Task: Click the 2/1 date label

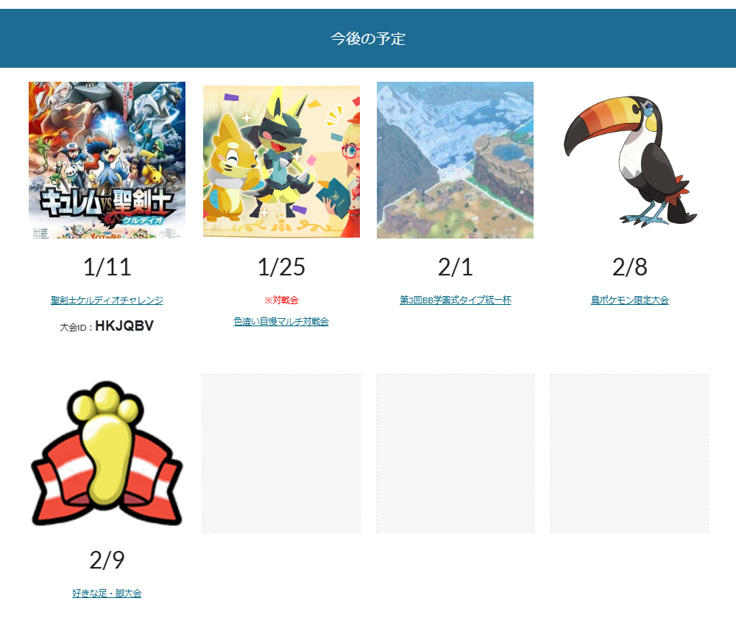Action: [x=456, y=267]
